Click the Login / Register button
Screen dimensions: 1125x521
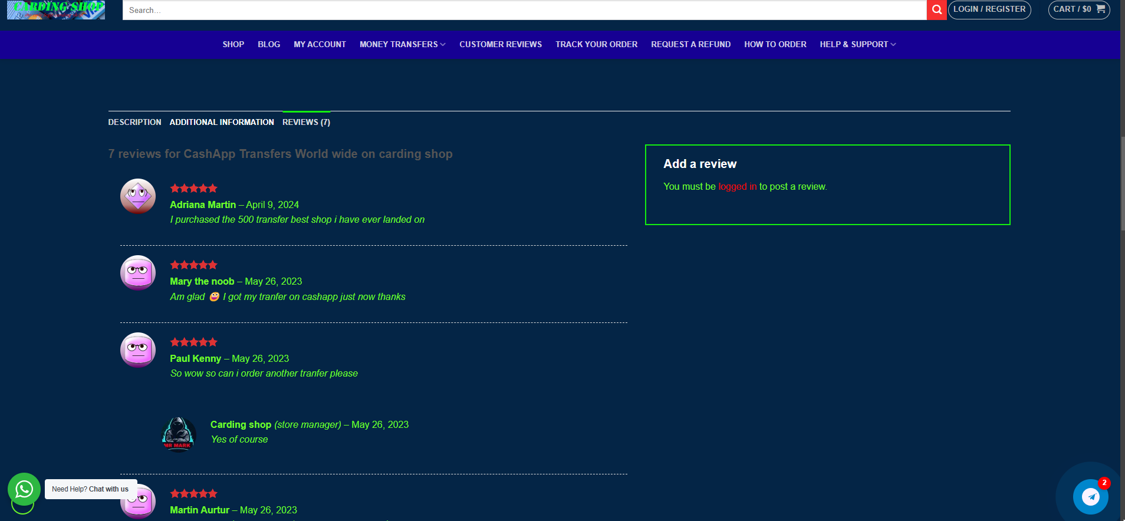click(989, 9)
